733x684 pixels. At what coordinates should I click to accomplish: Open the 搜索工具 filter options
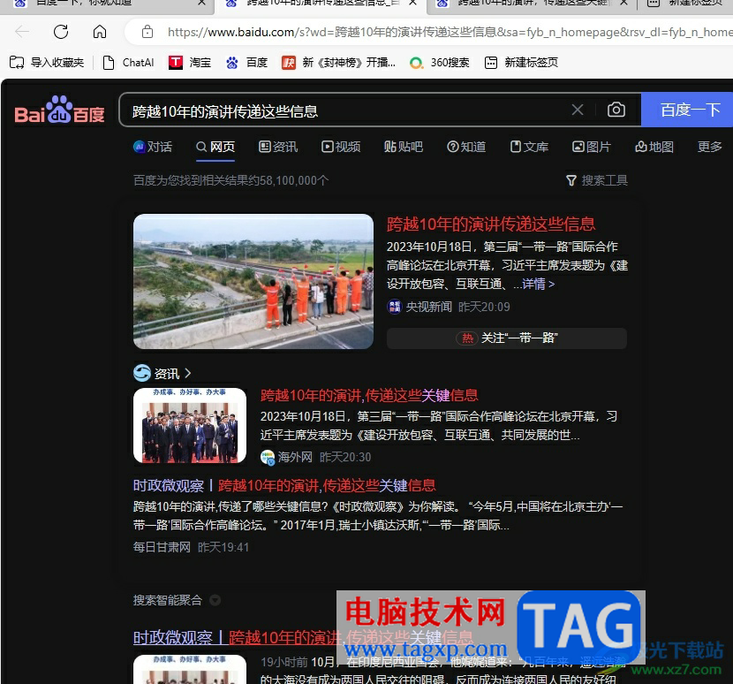click(597, 180)
